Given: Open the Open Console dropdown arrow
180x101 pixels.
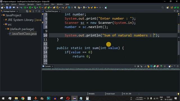Looking at the screenshot, I should tap(172, 66).
